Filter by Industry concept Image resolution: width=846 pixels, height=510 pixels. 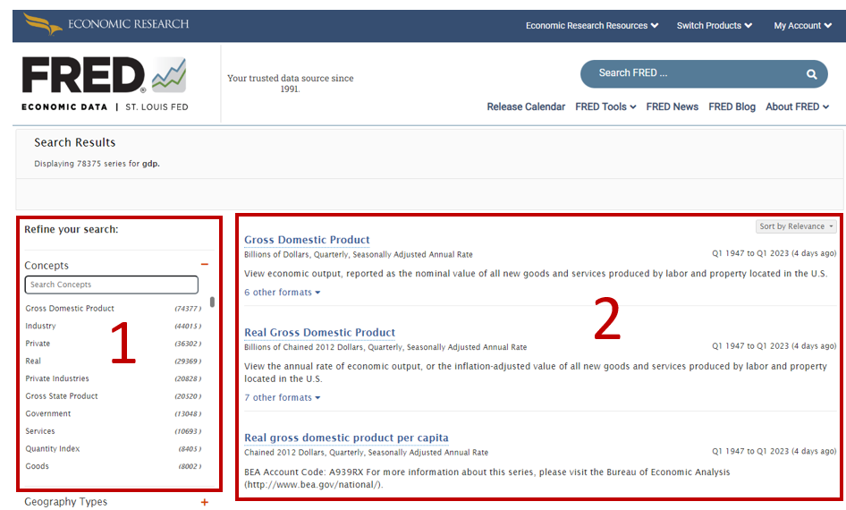tap(40, 326)
